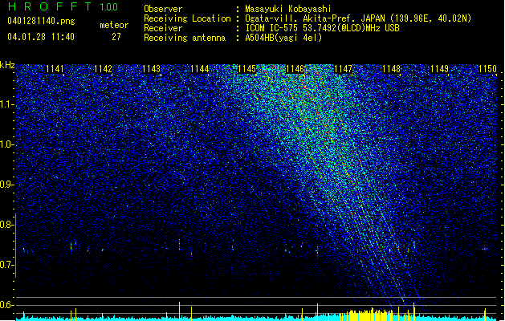Click the A504HB(yagi 4el) antenna text
Image resolution: width=505 pixels, height=321 pixels.
point(283,38)
